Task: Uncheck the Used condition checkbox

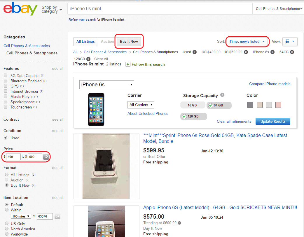Action: tap(5, 138)
